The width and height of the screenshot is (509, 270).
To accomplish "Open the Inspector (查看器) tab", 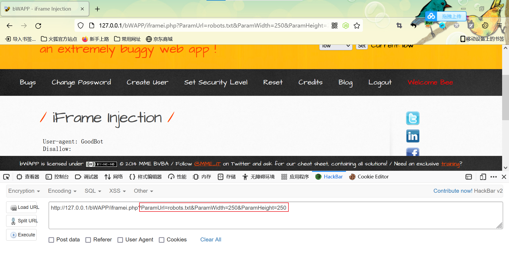I will tap(28, 177).
